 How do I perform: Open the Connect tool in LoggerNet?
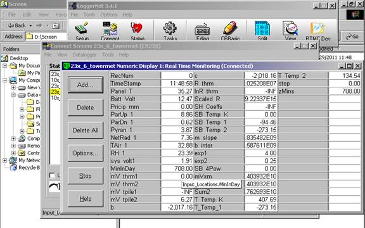[110, 30]
